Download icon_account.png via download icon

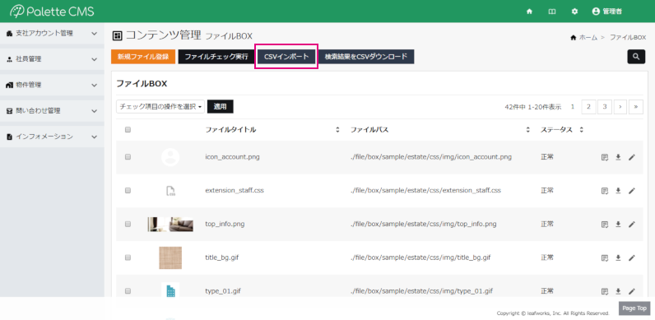pyautogui.click(x=618, y=157)
